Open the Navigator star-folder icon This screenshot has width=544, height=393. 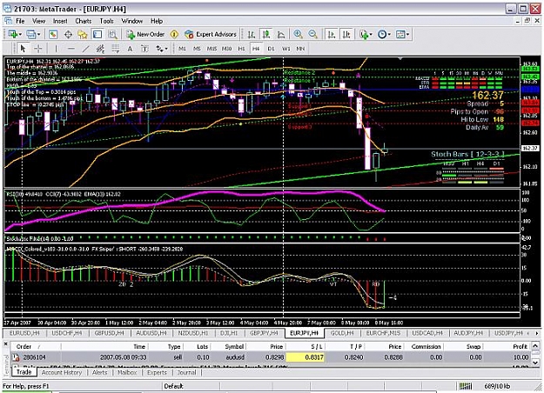coord(83,34)
